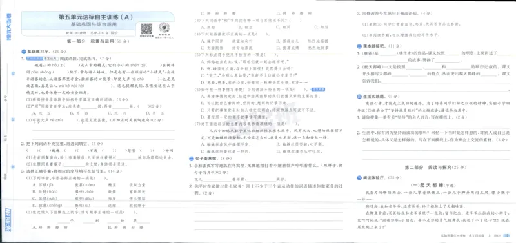The image size is (516, 243).
Task: Click the round seal logo right of the QR code
Action: point(164,27)
